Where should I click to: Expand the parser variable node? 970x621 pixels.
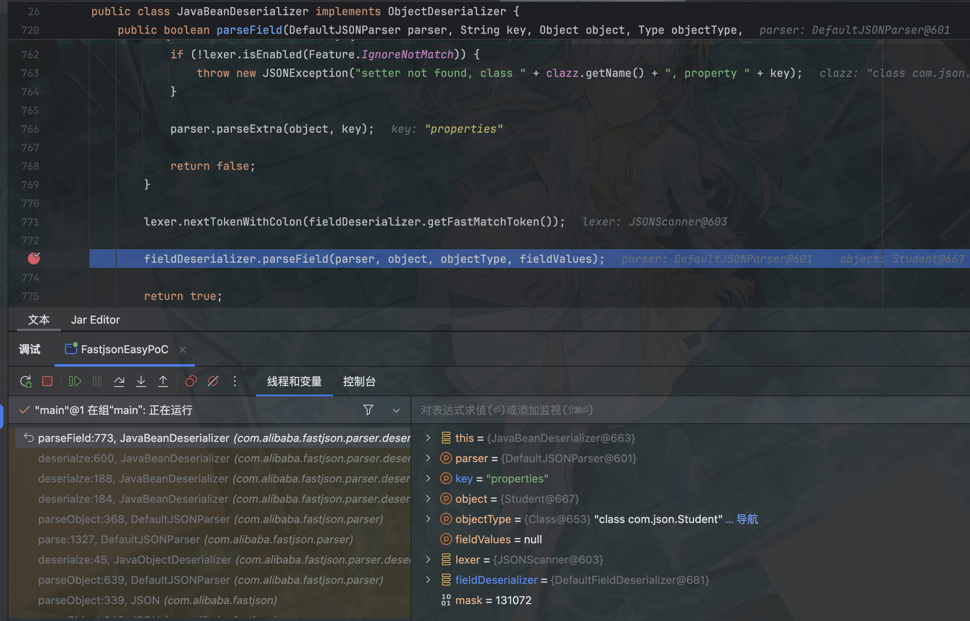click(428, 458)
